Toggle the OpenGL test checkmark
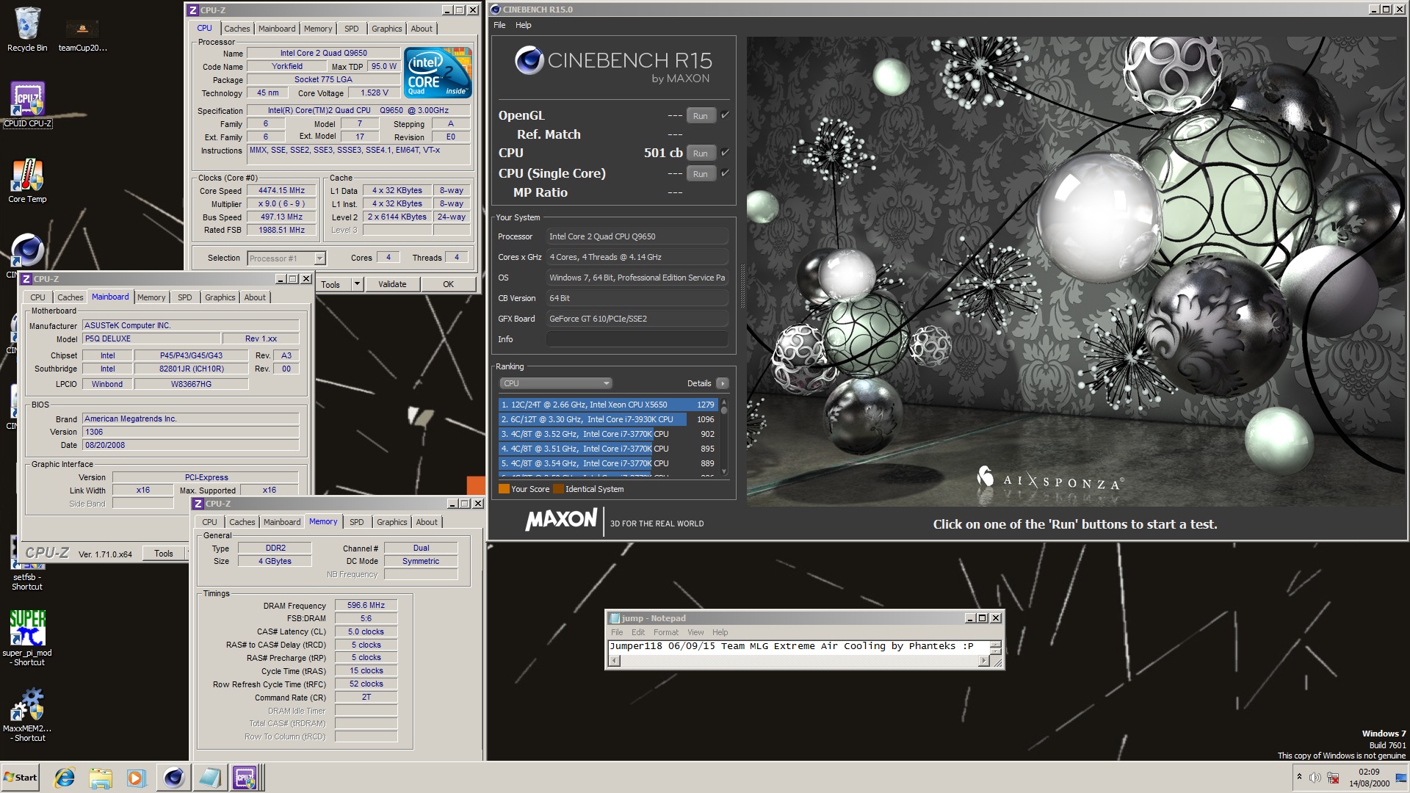 coord(725,115)
